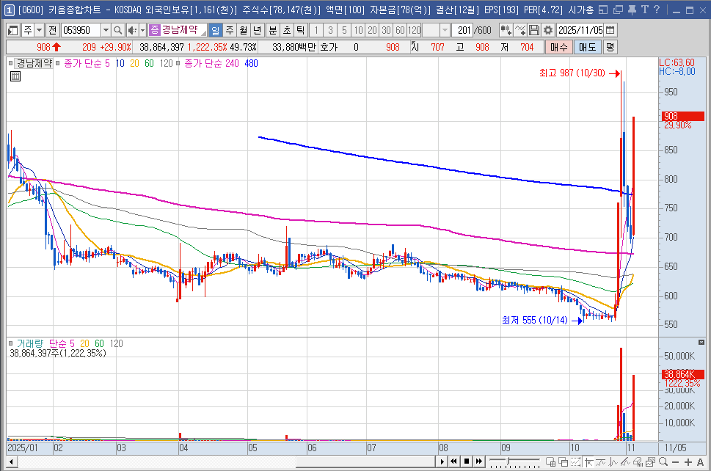
Task: Open chart settings gear icon
Action: point(548,30)
